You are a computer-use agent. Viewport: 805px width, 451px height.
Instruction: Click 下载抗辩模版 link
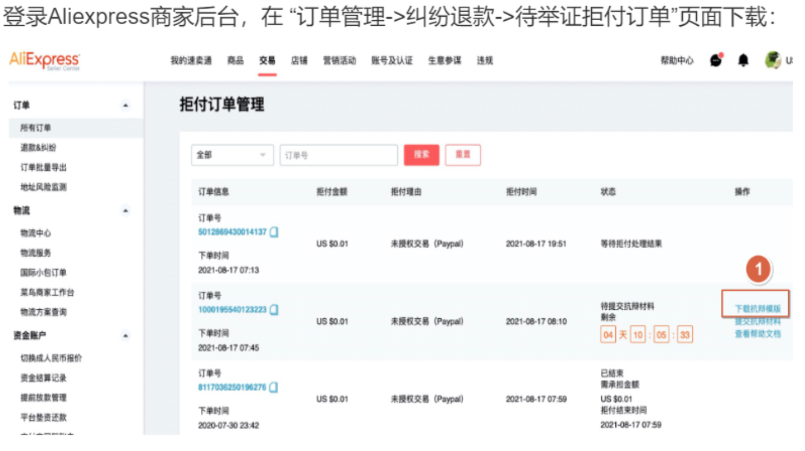coord(757,309)
